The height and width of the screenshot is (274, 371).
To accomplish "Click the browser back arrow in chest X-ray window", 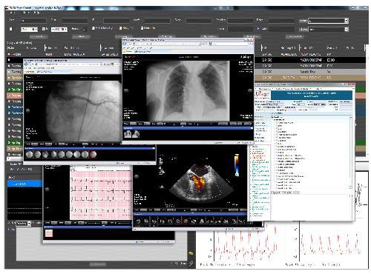I will point(125,44).
